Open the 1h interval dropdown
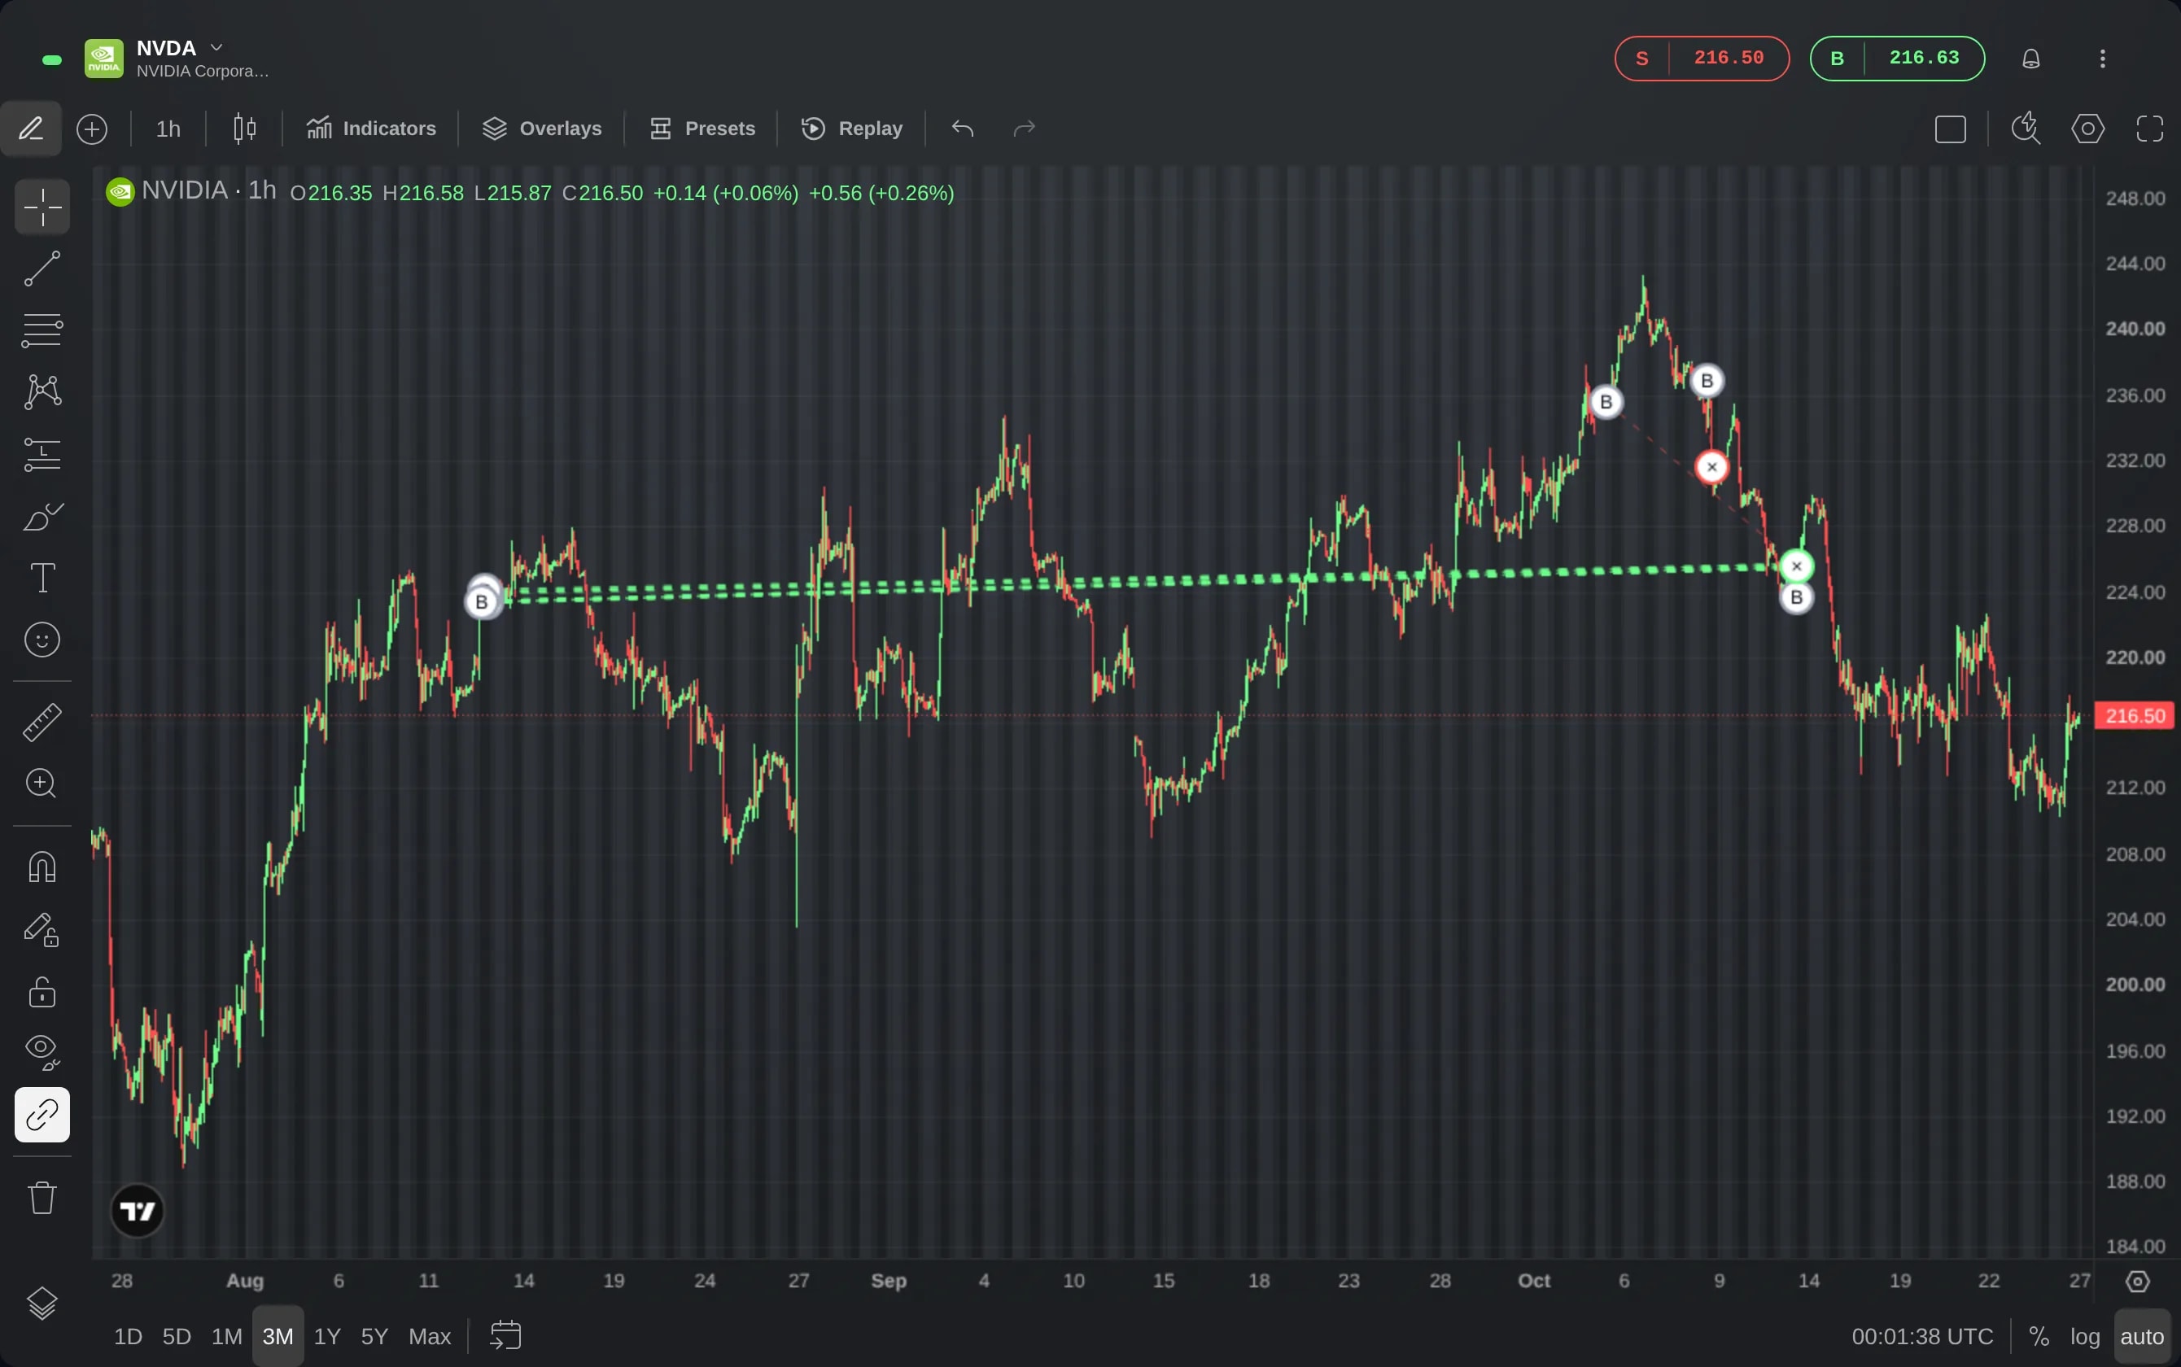This screenshot has width=2181, height=1367. point(168,129)
